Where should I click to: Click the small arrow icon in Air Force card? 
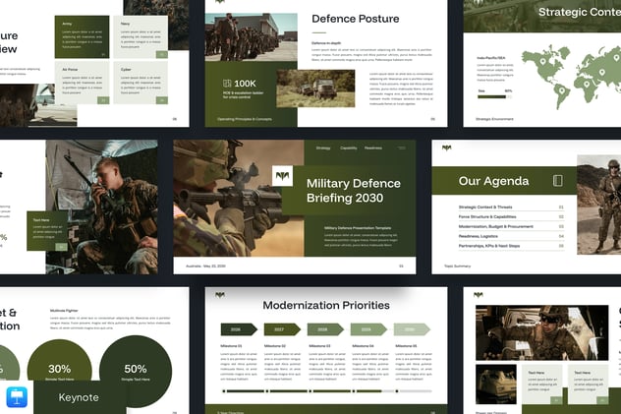click(x=102, y=99)
